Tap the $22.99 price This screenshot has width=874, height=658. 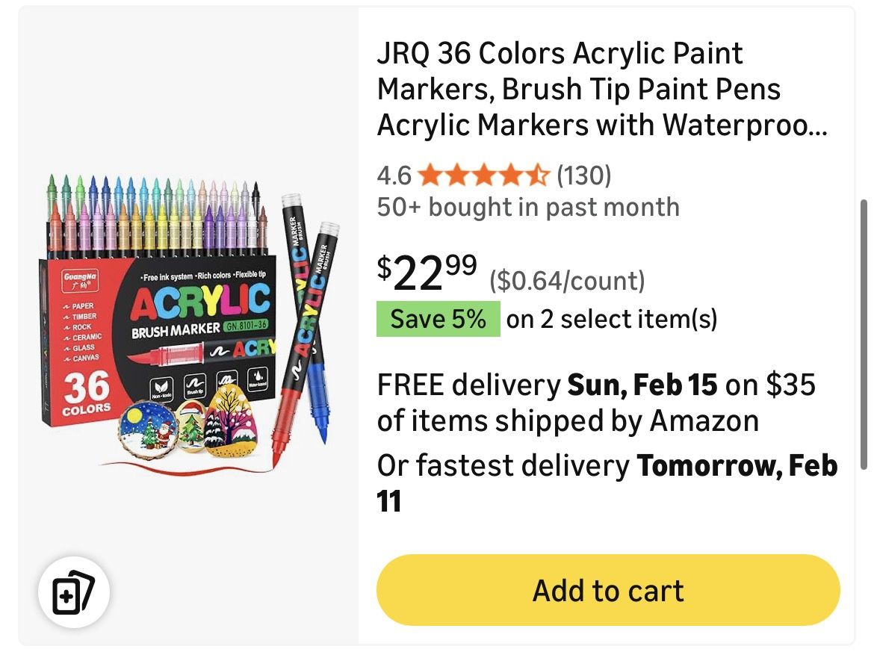(x=427, y=274)
